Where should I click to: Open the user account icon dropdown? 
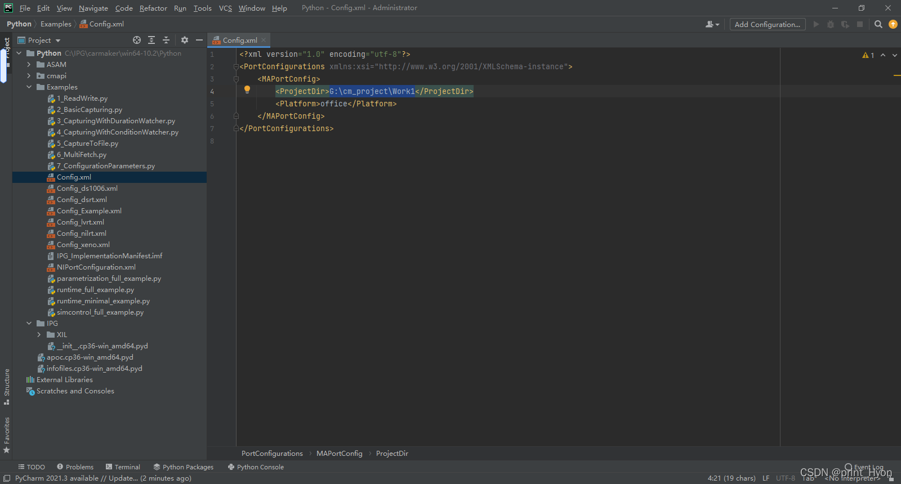(712, 24)
